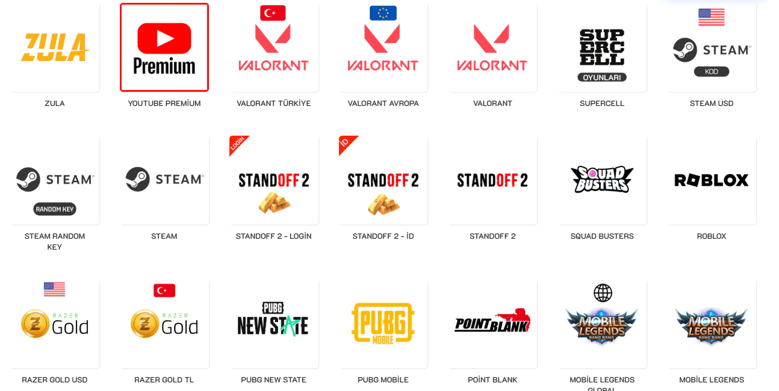Open Valorant Türkiye card with Turkish flag
Image resolution: width=779 pixels, height=391 pixels.
tap(274, 47)
